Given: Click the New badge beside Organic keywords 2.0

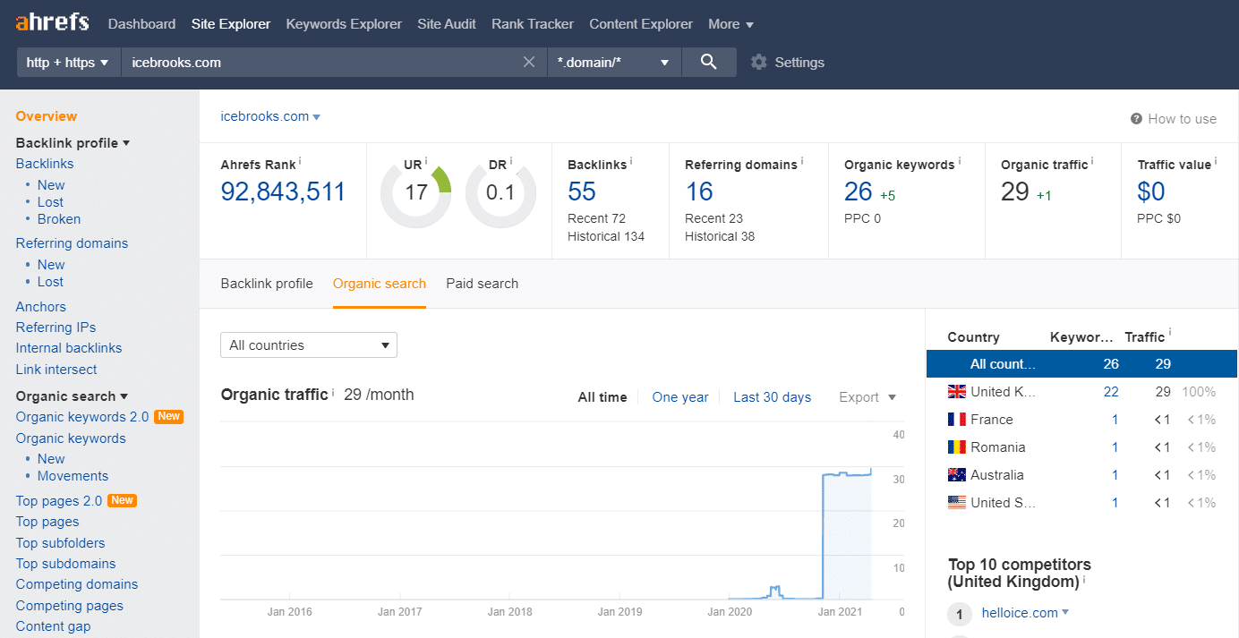Looking at the screenshot, I should tap(171, 416).
